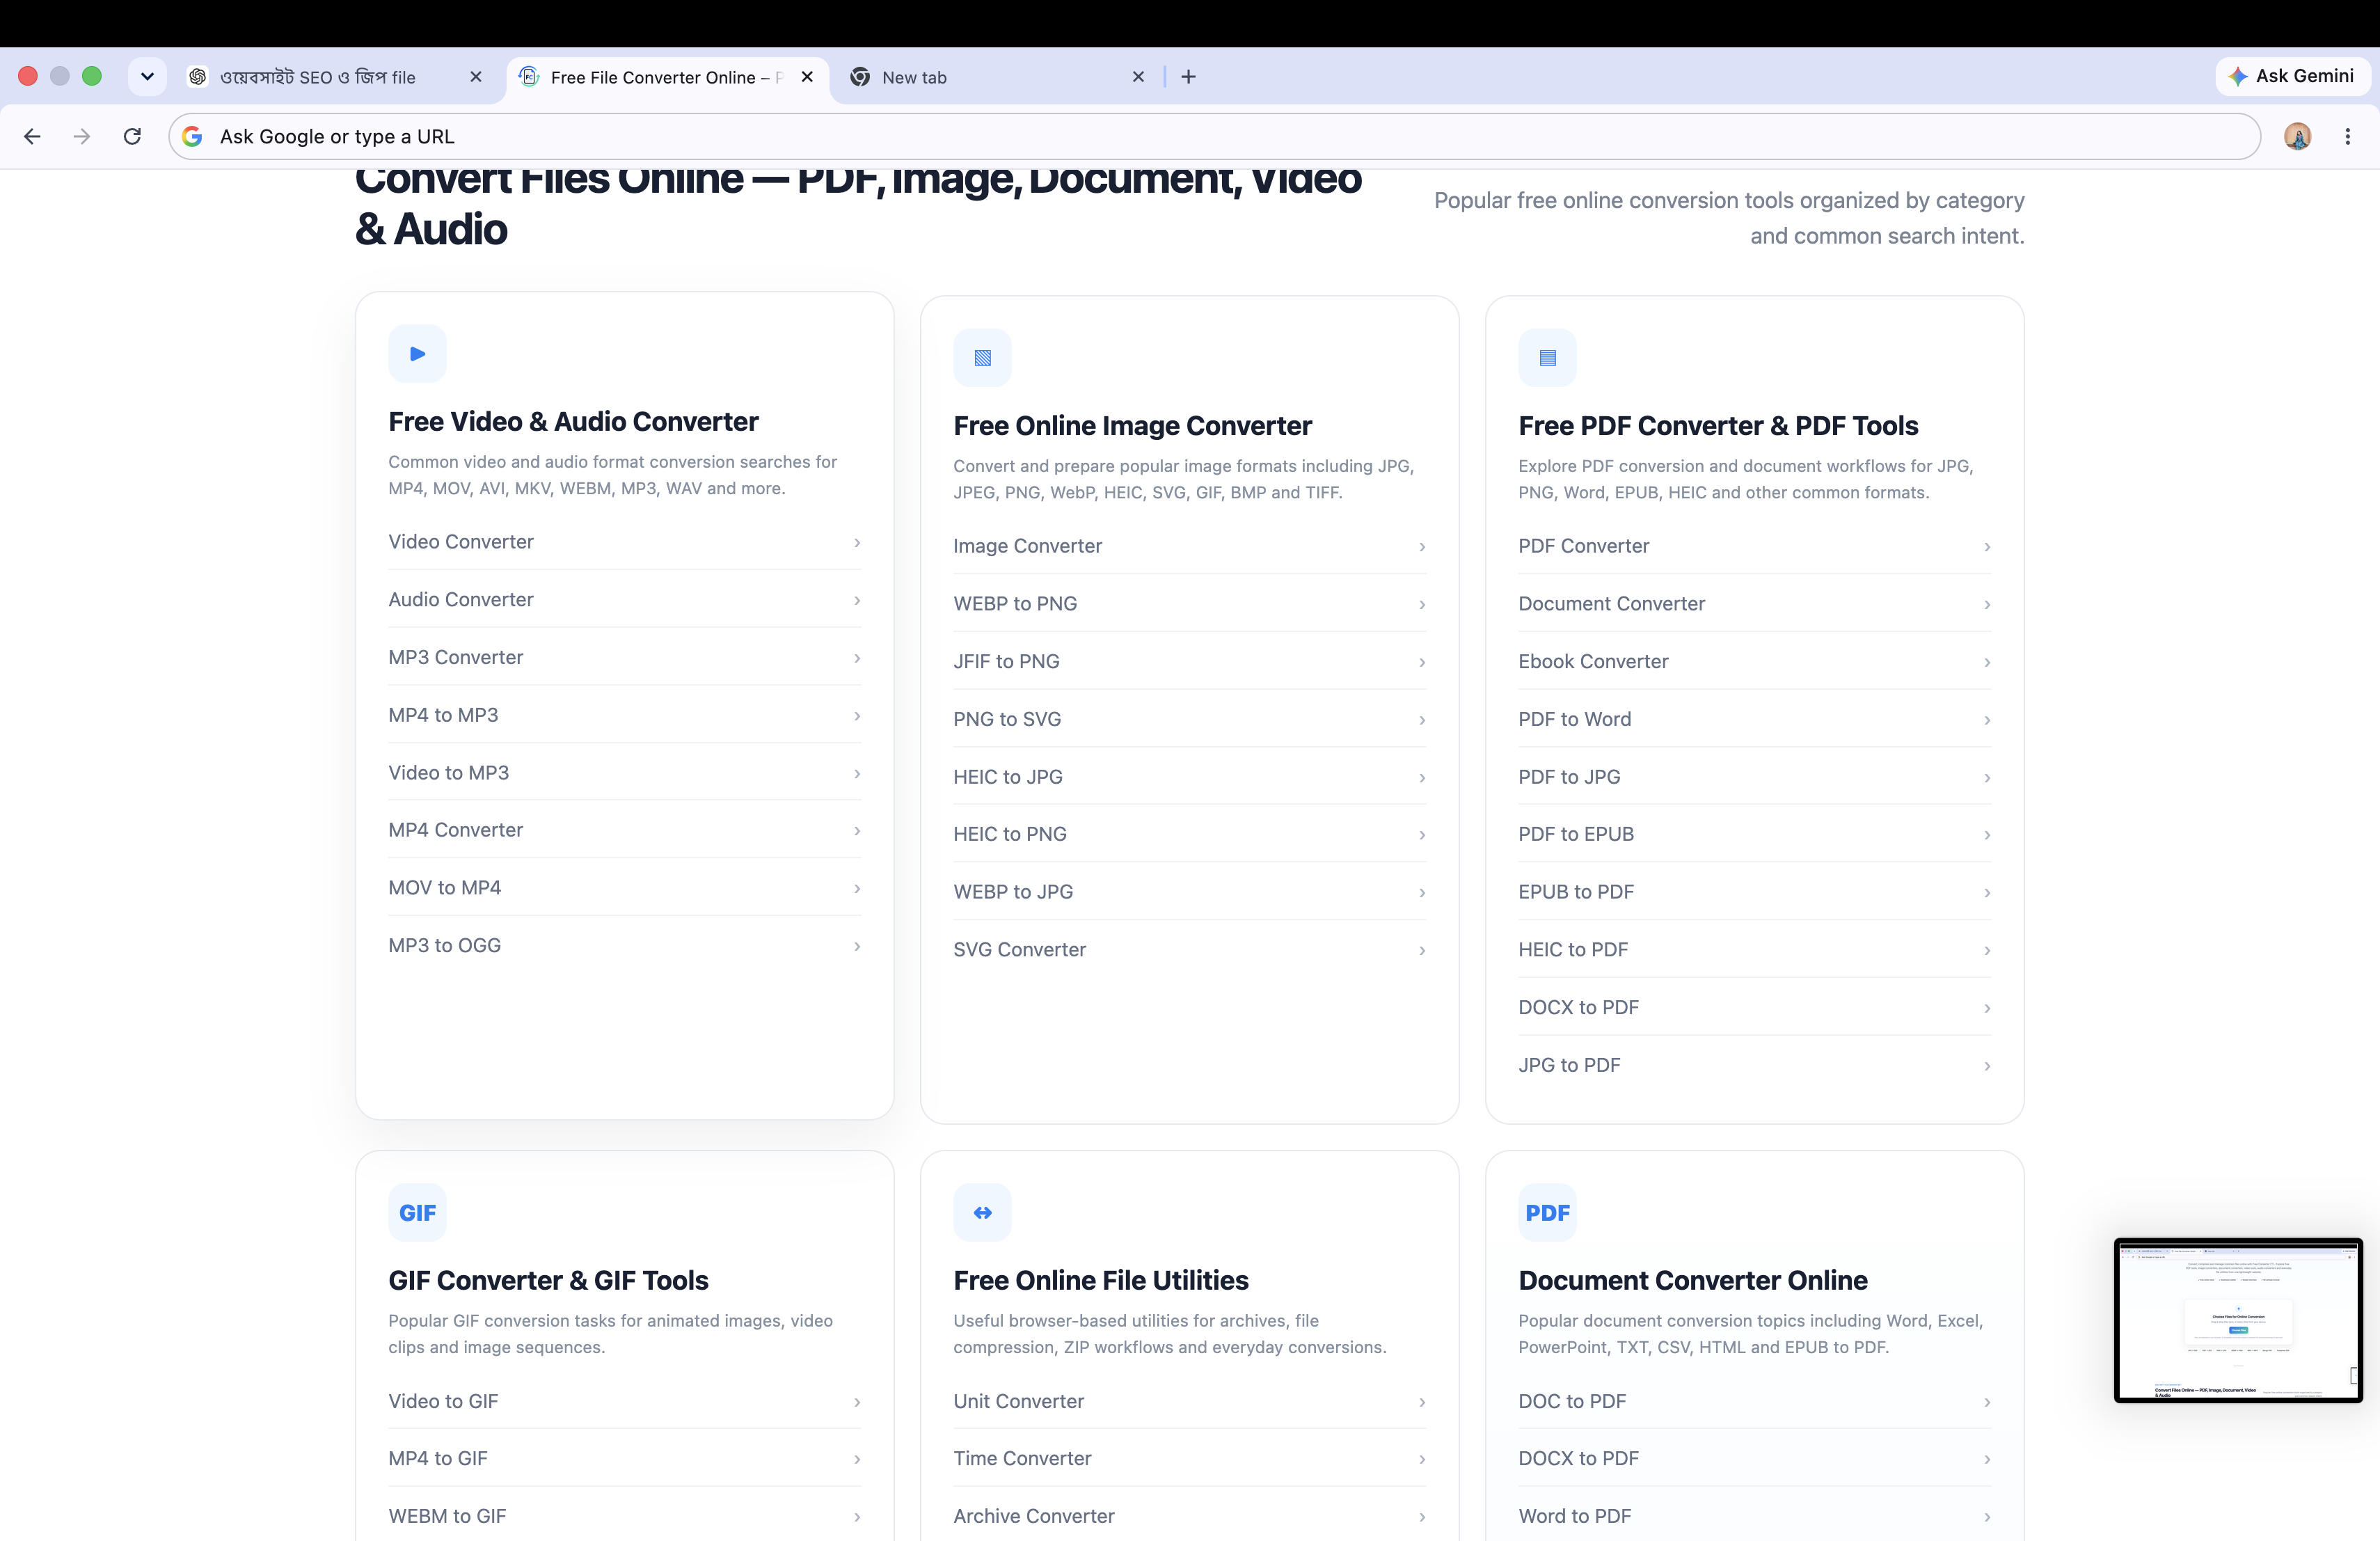Click the Google icon in the address bar
This screenshot has height=1541, width=2380.
pos(192,136)
